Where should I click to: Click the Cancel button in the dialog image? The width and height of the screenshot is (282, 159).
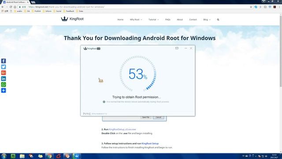(159, 117)
